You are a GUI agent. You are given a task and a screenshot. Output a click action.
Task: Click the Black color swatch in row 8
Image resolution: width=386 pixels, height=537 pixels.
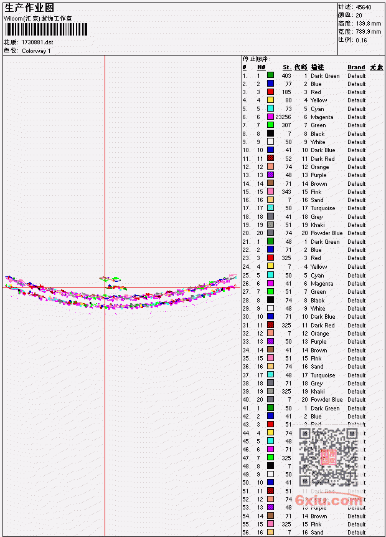270,133
